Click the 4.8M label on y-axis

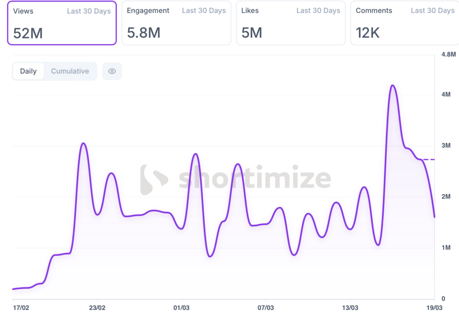pyautogui.click(x=449, y=55)
